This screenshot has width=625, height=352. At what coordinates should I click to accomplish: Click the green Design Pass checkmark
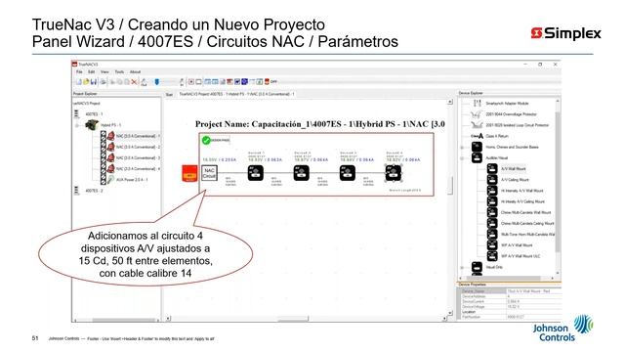coord(206,140)
